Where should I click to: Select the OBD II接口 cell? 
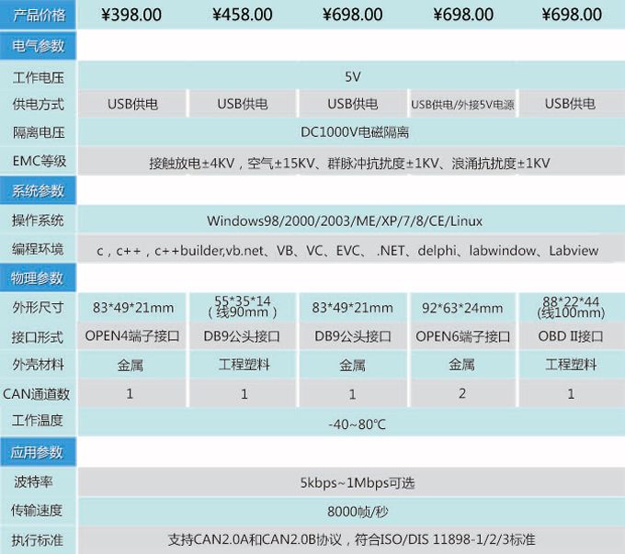(571, 336)
